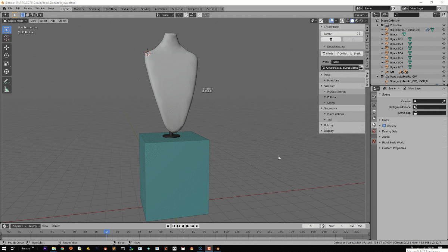Viewport: 448px width, 252px height.
Task: Open the Object Mode dropdown
Action: (15, 21)
